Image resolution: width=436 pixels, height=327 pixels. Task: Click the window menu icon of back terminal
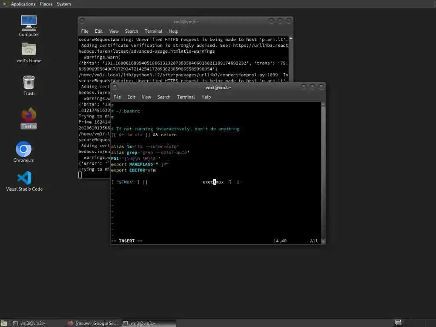(82, 21)
